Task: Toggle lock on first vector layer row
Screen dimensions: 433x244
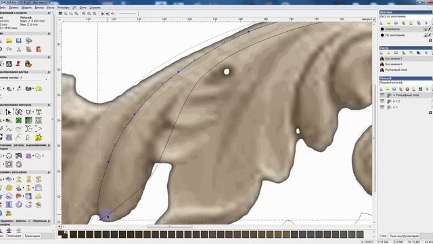Action: [426, 29]
